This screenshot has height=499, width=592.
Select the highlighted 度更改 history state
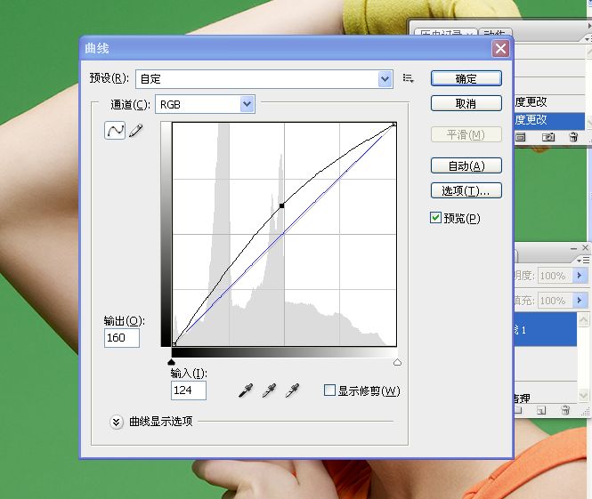[549, 120]
